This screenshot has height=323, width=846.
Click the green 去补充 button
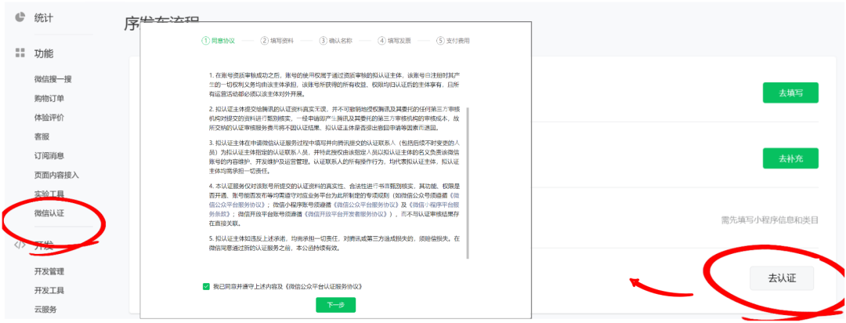coord(790,158)
